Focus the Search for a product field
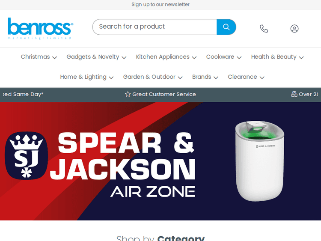The height and width of the screenshot is (241, 321). click(155, 27)
